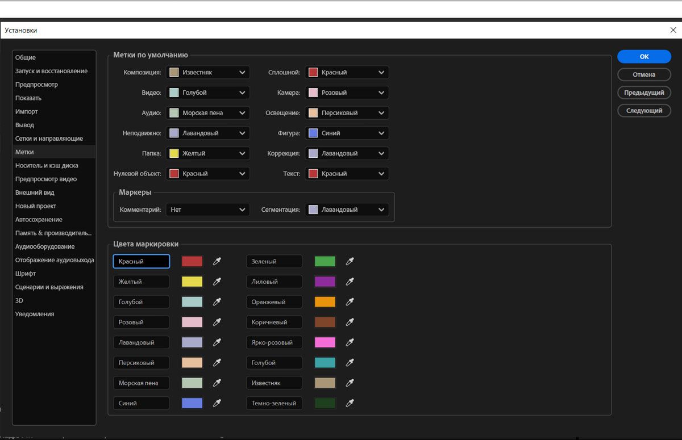The height and width of the screenshot is (440, 682).
Task: Pick color with eyedropper for Красный label
Action: (x=217, y=261)
